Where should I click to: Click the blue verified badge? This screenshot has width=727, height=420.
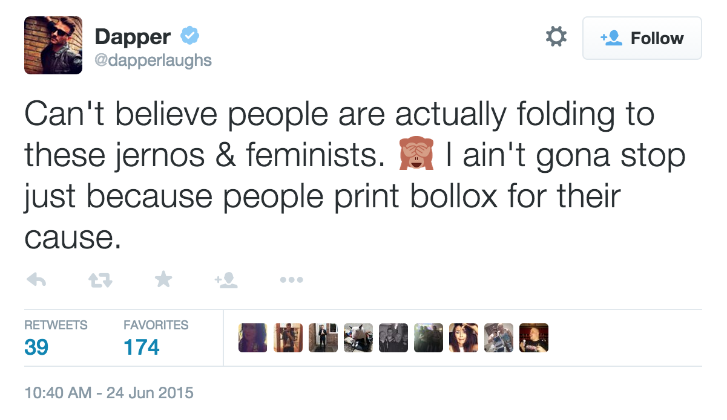[190, 37]
